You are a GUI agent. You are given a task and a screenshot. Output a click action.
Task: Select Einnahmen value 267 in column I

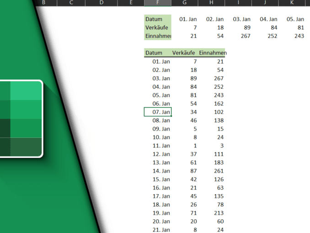(246, 36)
